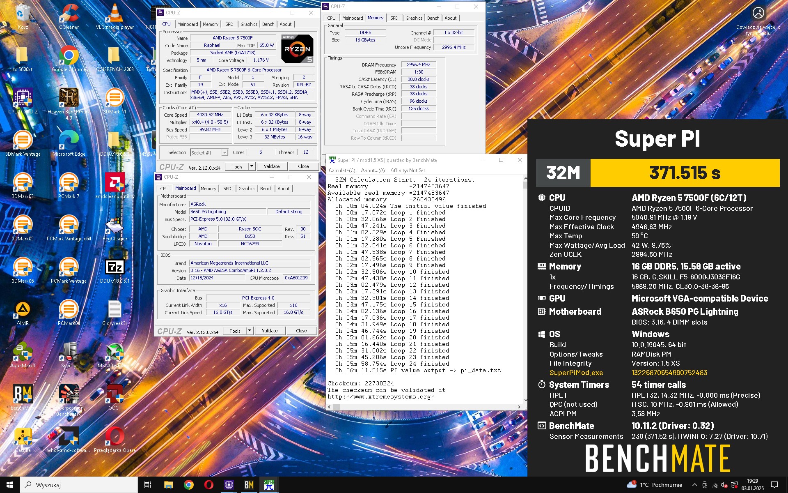Open Opera from the taskbar

pyautogui.click(x=208, y=485)
